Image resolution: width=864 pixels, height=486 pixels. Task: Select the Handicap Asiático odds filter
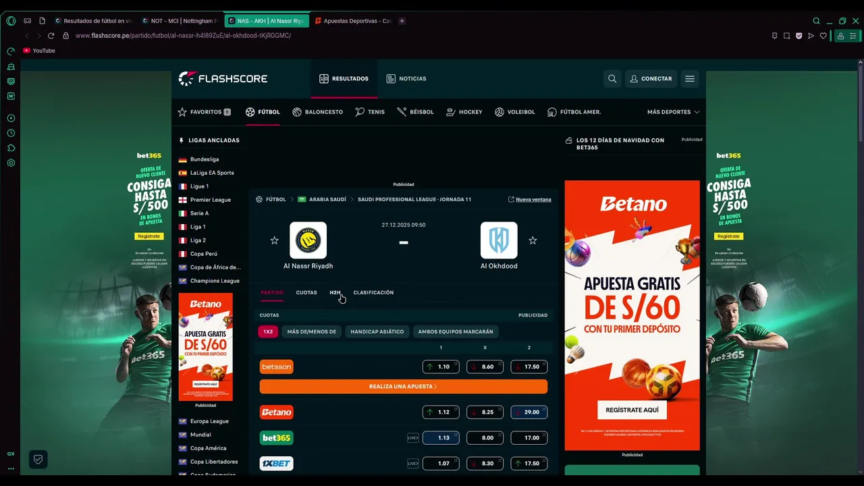pos(377,331)
